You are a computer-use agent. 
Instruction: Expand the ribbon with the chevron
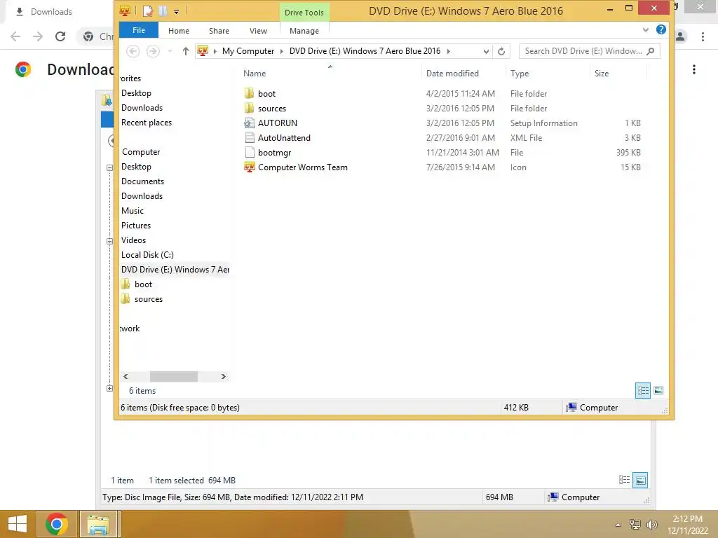click(646, 29)
